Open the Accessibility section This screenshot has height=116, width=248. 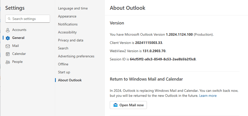67,32
